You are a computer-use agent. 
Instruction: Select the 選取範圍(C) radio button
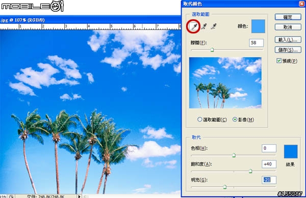pos(199,119)
